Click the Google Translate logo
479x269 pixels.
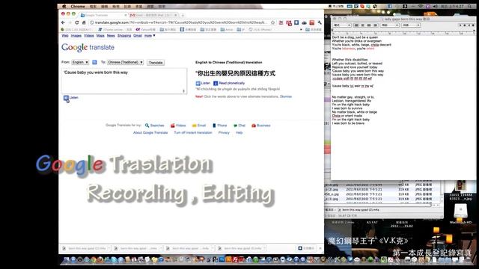88,48
